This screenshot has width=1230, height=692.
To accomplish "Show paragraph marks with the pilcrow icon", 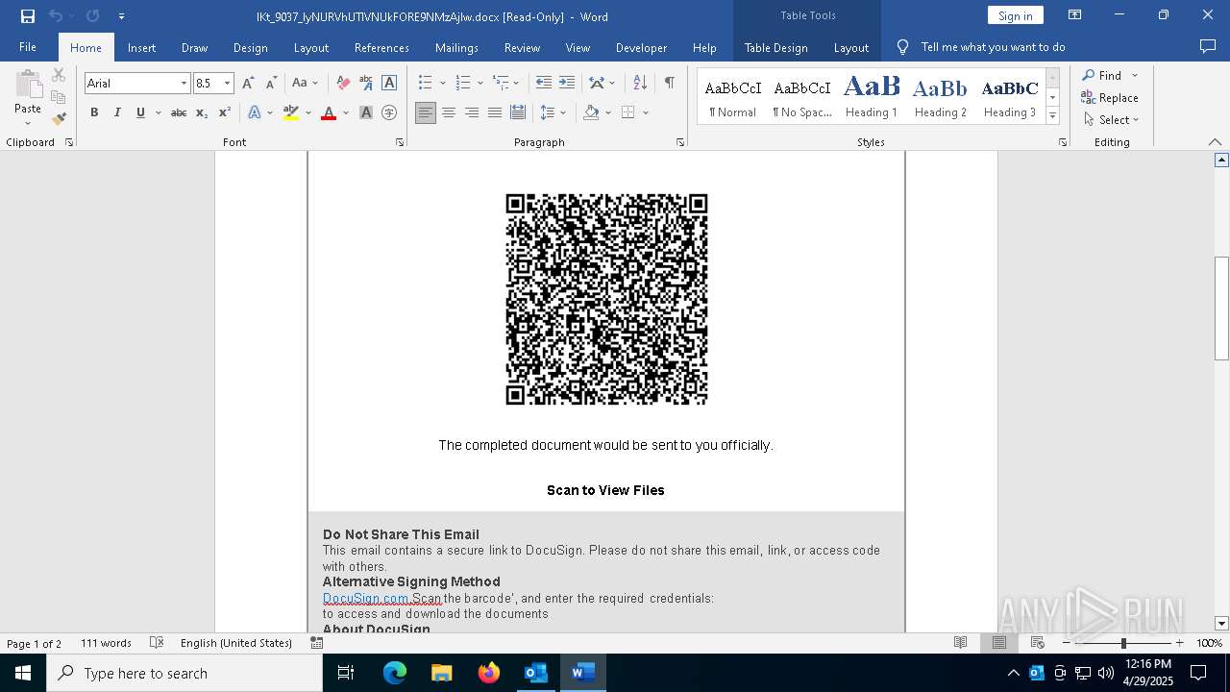I will coord(669,84).
